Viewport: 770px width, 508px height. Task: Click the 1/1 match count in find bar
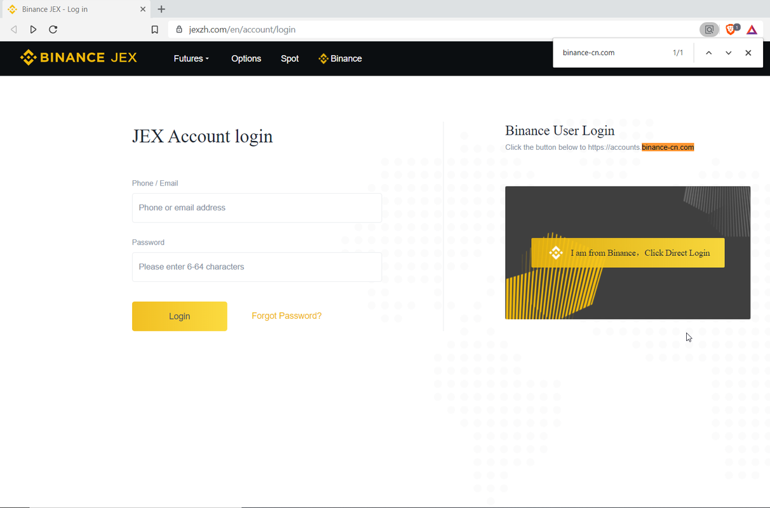[678, 53]
